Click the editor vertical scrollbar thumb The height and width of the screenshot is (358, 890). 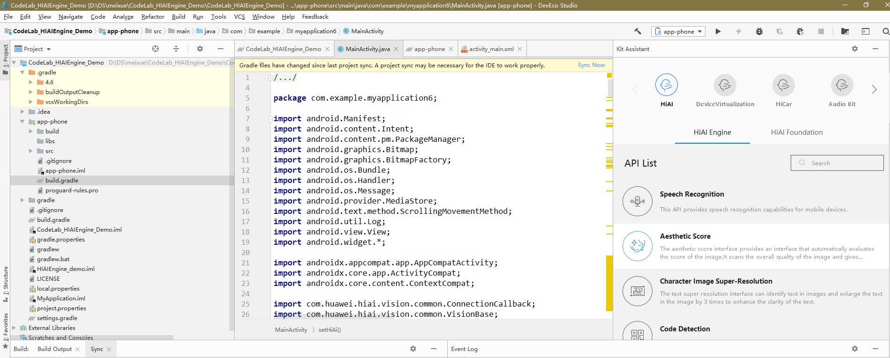[610, 87]
